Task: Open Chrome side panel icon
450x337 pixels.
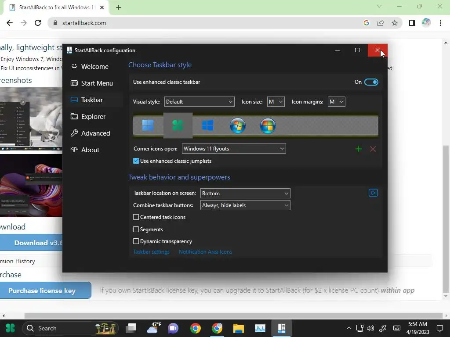Action: tap(412, 23)
